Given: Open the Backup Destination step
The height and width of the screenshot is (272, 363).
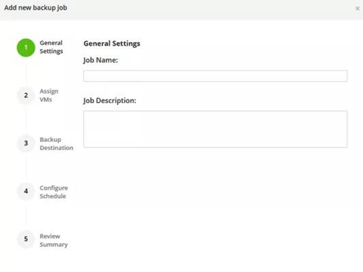Looking at the screenshot, I should pos(57,144).
